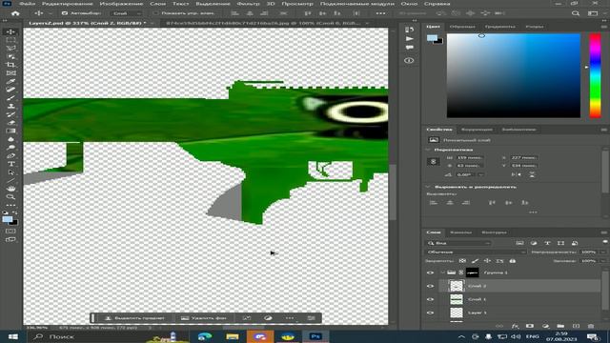Hide the Группа 1 group via eye icon

tap(430, 273)
